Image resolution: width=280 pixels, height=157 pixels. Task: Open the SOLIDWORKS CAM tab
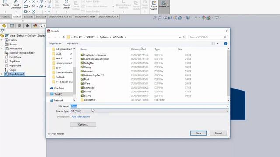click(x=108, y=17)
